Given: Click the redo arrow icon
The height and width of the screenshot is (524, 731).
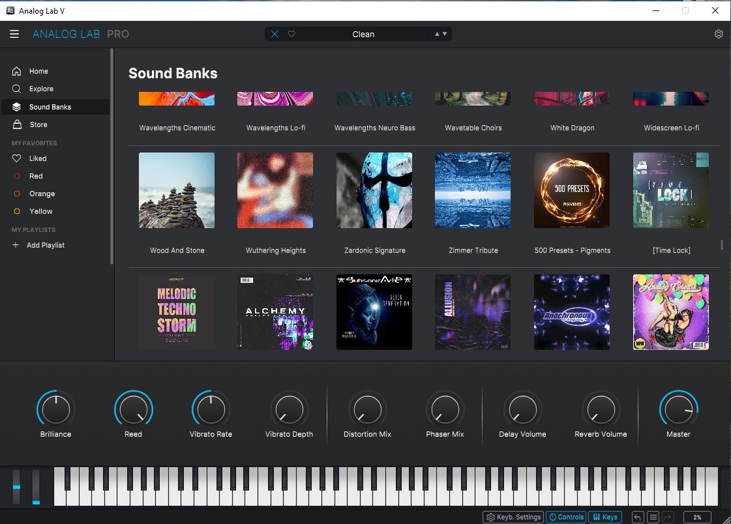Looking at the screenshot, I should pyautogui.click(x=668, y=517).
